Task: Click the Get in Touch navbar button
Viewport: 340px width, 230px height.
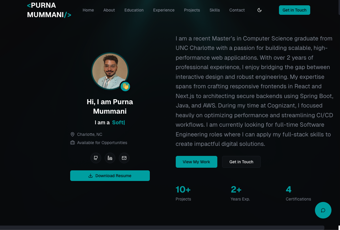Action: (x=294, y=10)
